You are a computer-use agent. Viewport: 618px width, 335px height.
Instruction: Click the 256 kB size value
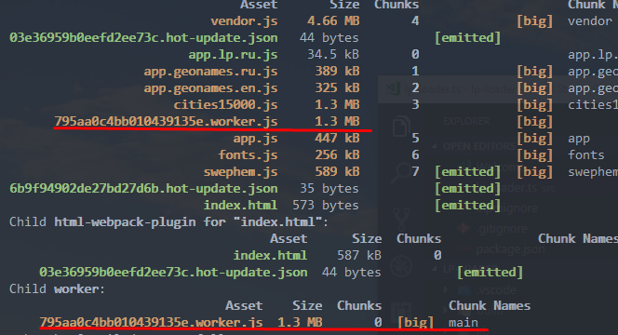coord(337,154)
